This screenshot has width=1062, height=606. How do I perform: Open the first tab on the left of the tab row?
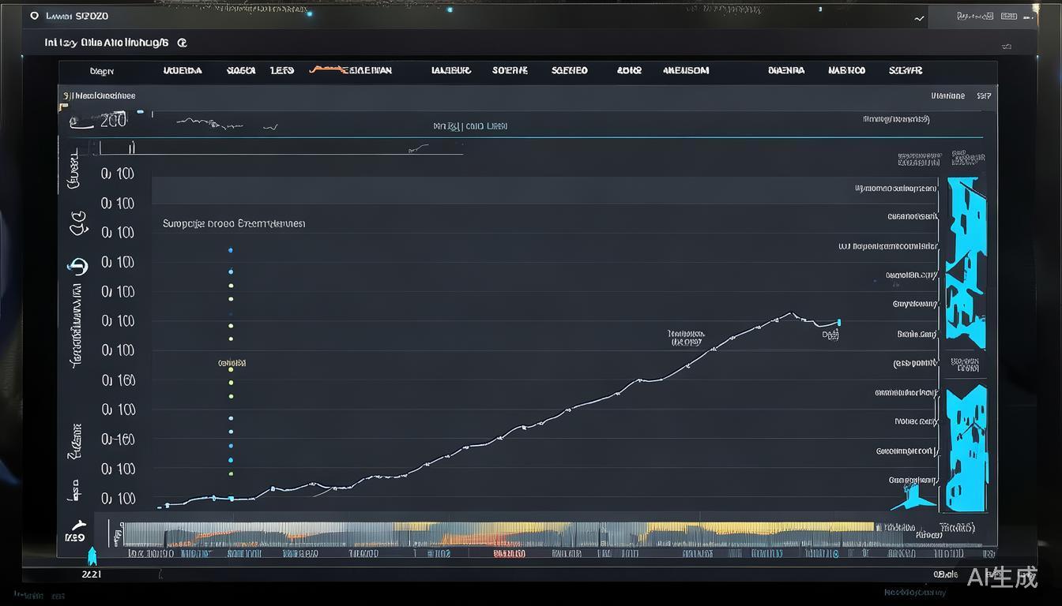point(102,71)
